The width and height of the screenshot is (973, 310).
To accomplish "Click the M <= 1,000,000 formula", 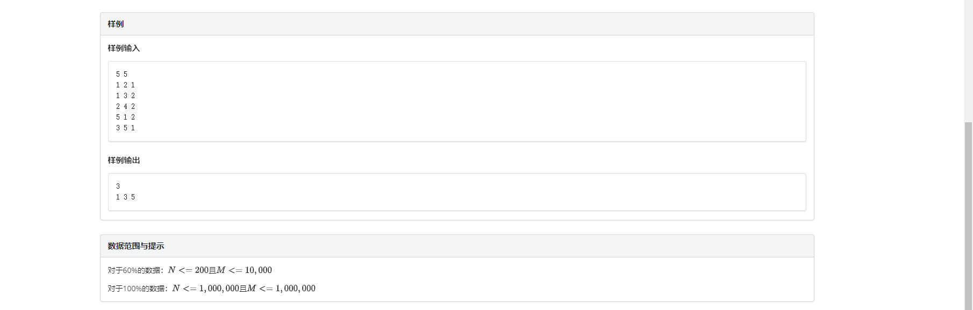I will click(282, 289).
